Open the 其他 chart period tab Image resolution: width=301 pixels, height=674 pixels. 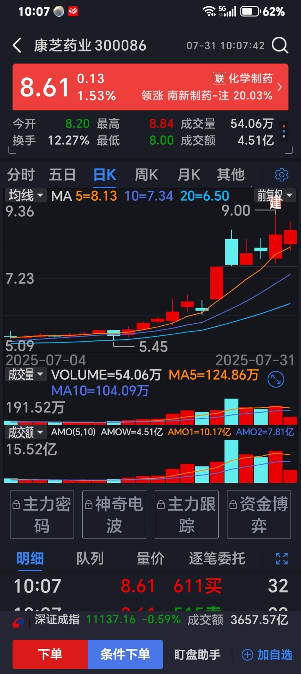[231, 175]
